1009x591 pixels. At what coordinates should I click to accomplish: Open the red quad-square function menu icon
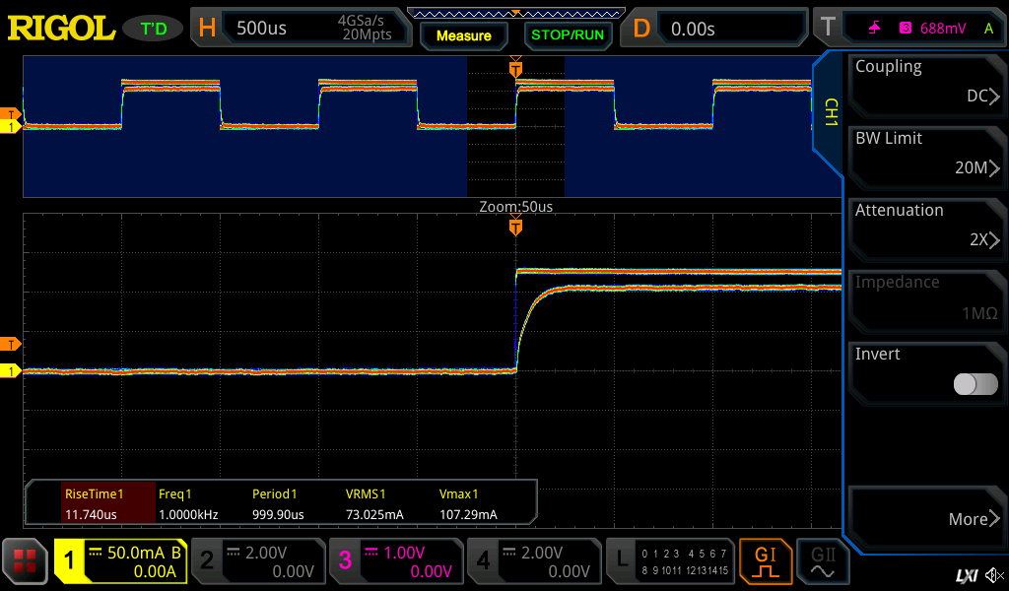pos(25,561)
